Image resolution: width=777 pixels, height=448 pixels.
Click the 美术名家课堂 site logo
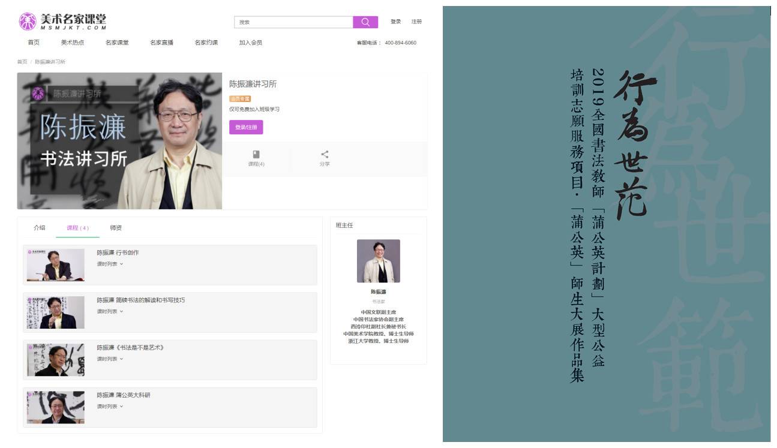63,22
